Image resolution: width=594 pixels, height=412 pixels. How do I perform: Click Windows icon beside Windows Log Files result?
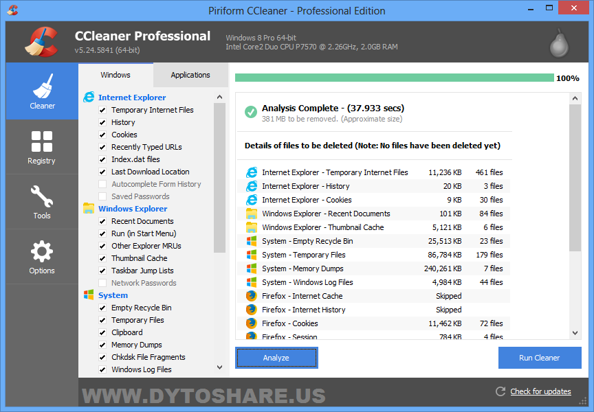click(x=252, y=282)
